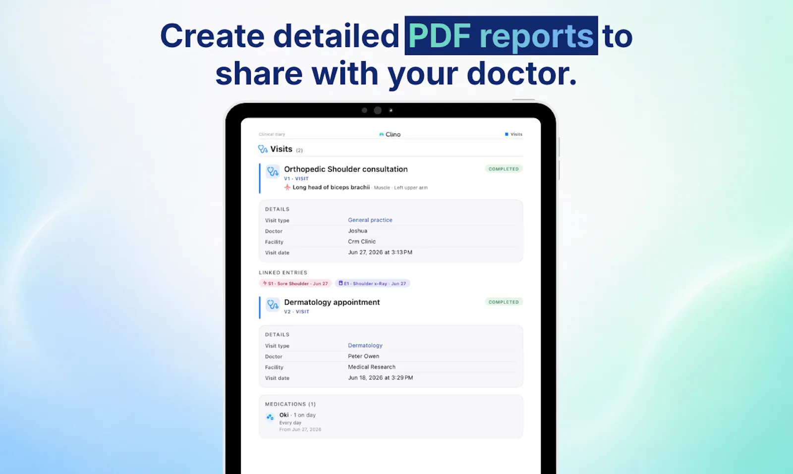Image resolution: width=793 pixels, height=474 pixels.
Task: Click the Oki · 1 on day medication entry
Action: point(297,415)
